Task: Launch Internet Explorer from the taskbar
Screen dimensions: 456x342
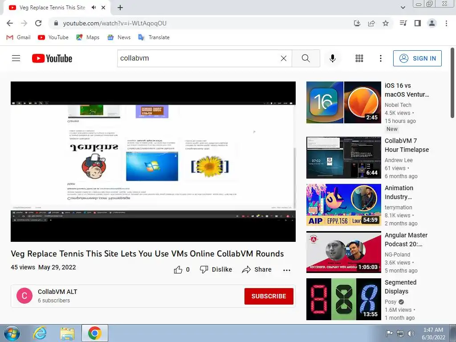Action: coord(40,334)
